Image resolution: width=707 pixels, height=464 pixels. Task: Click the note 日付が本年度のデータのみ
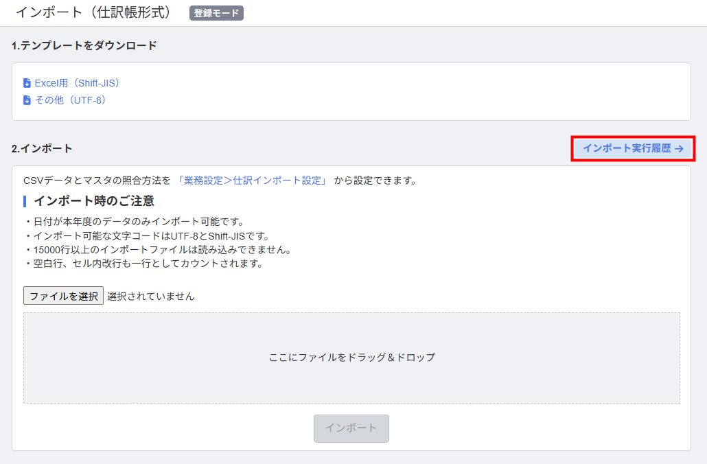[x=135, y=222]
